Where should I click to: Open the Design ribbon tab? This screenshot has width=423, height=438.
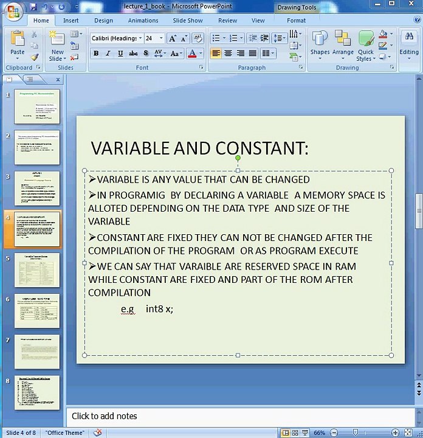(103, 21)
